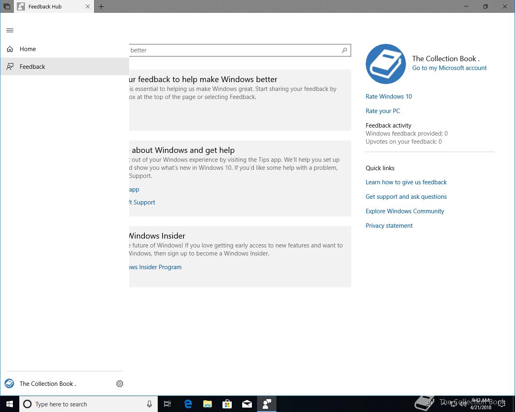Open the Home navigation item
Viewport: 515px width, 412px height.
click(64, 49)
